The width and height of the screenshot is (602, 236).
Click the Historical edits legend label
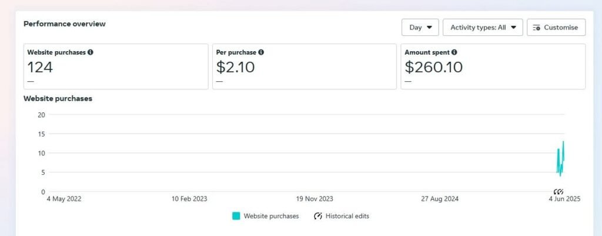(x=347, y=216)
